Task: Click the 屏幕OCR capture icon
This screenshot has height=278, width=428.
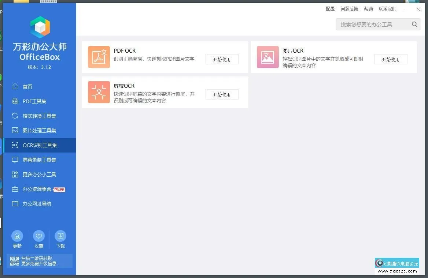Action: tap(99, 92)
